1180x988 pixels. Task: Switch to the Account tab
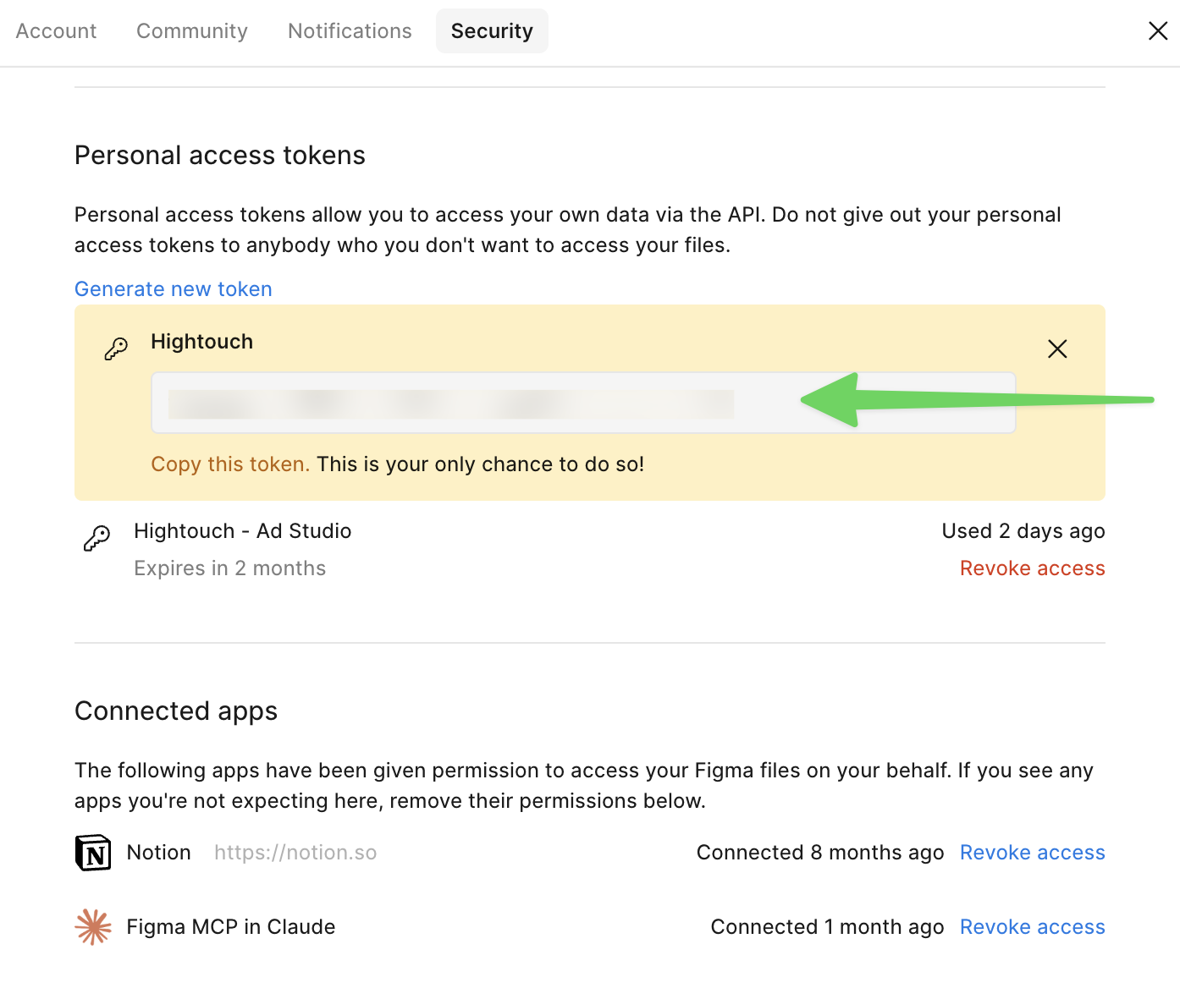tap(56, 31)
